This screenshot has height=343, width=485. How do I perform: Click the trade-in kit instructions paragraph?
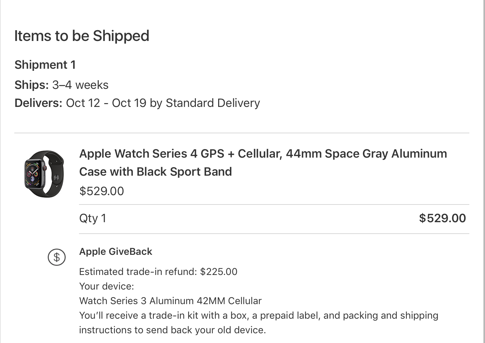[x=258, y=323]
